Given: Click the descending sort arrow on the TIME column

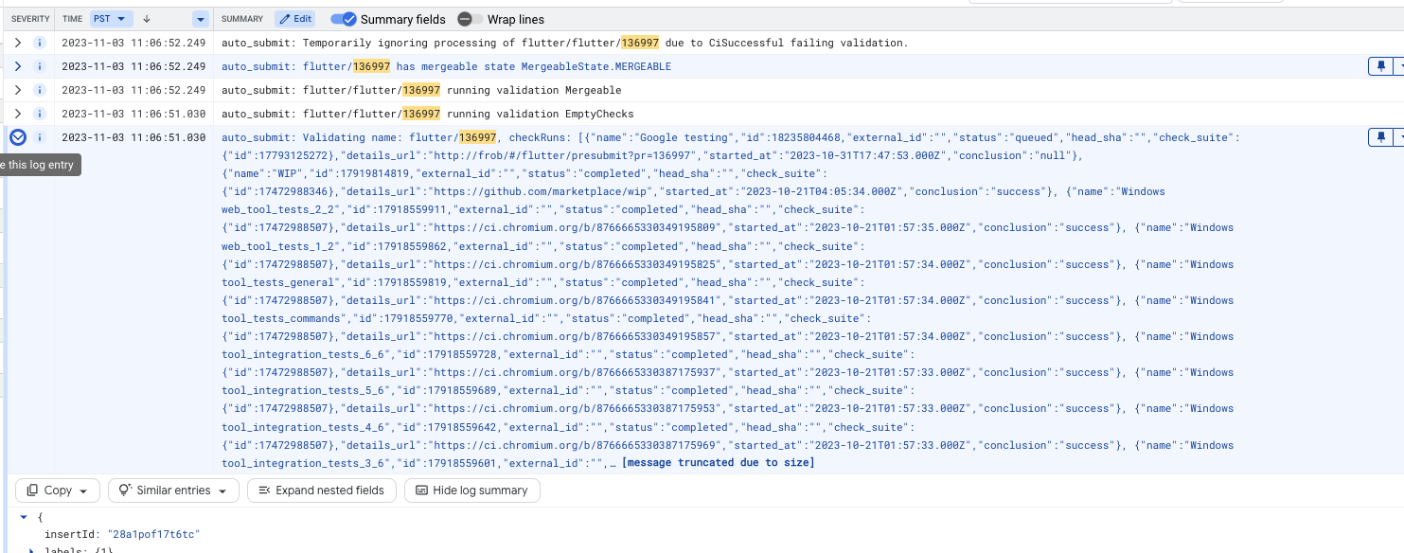Looking at the screenshot, I should [146, 18].
